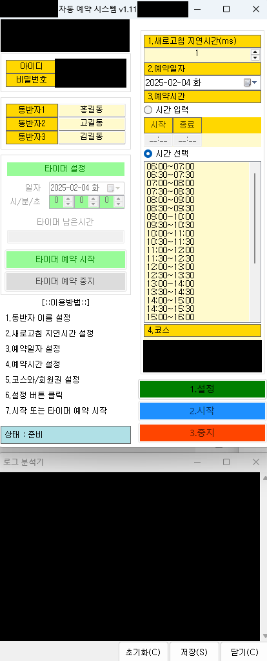This screenshot has height=661, width=267.
Task: Decrease the 새로고침 지연시간 value with the down arrow
Action: (255, 58)
